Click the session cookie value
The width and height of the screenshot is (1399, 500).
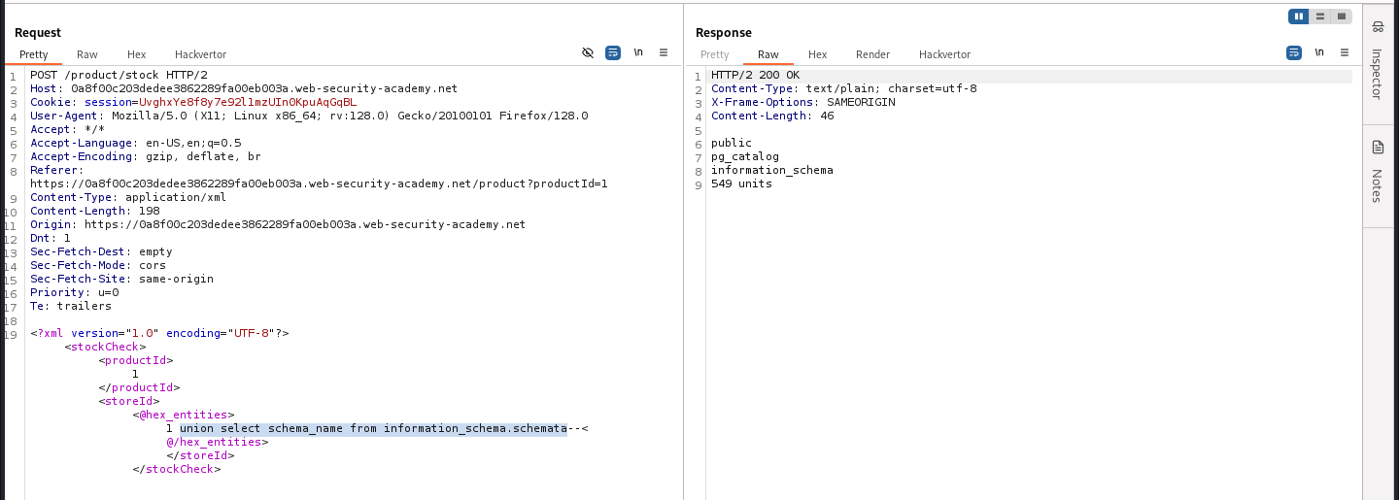pos(248,102)
